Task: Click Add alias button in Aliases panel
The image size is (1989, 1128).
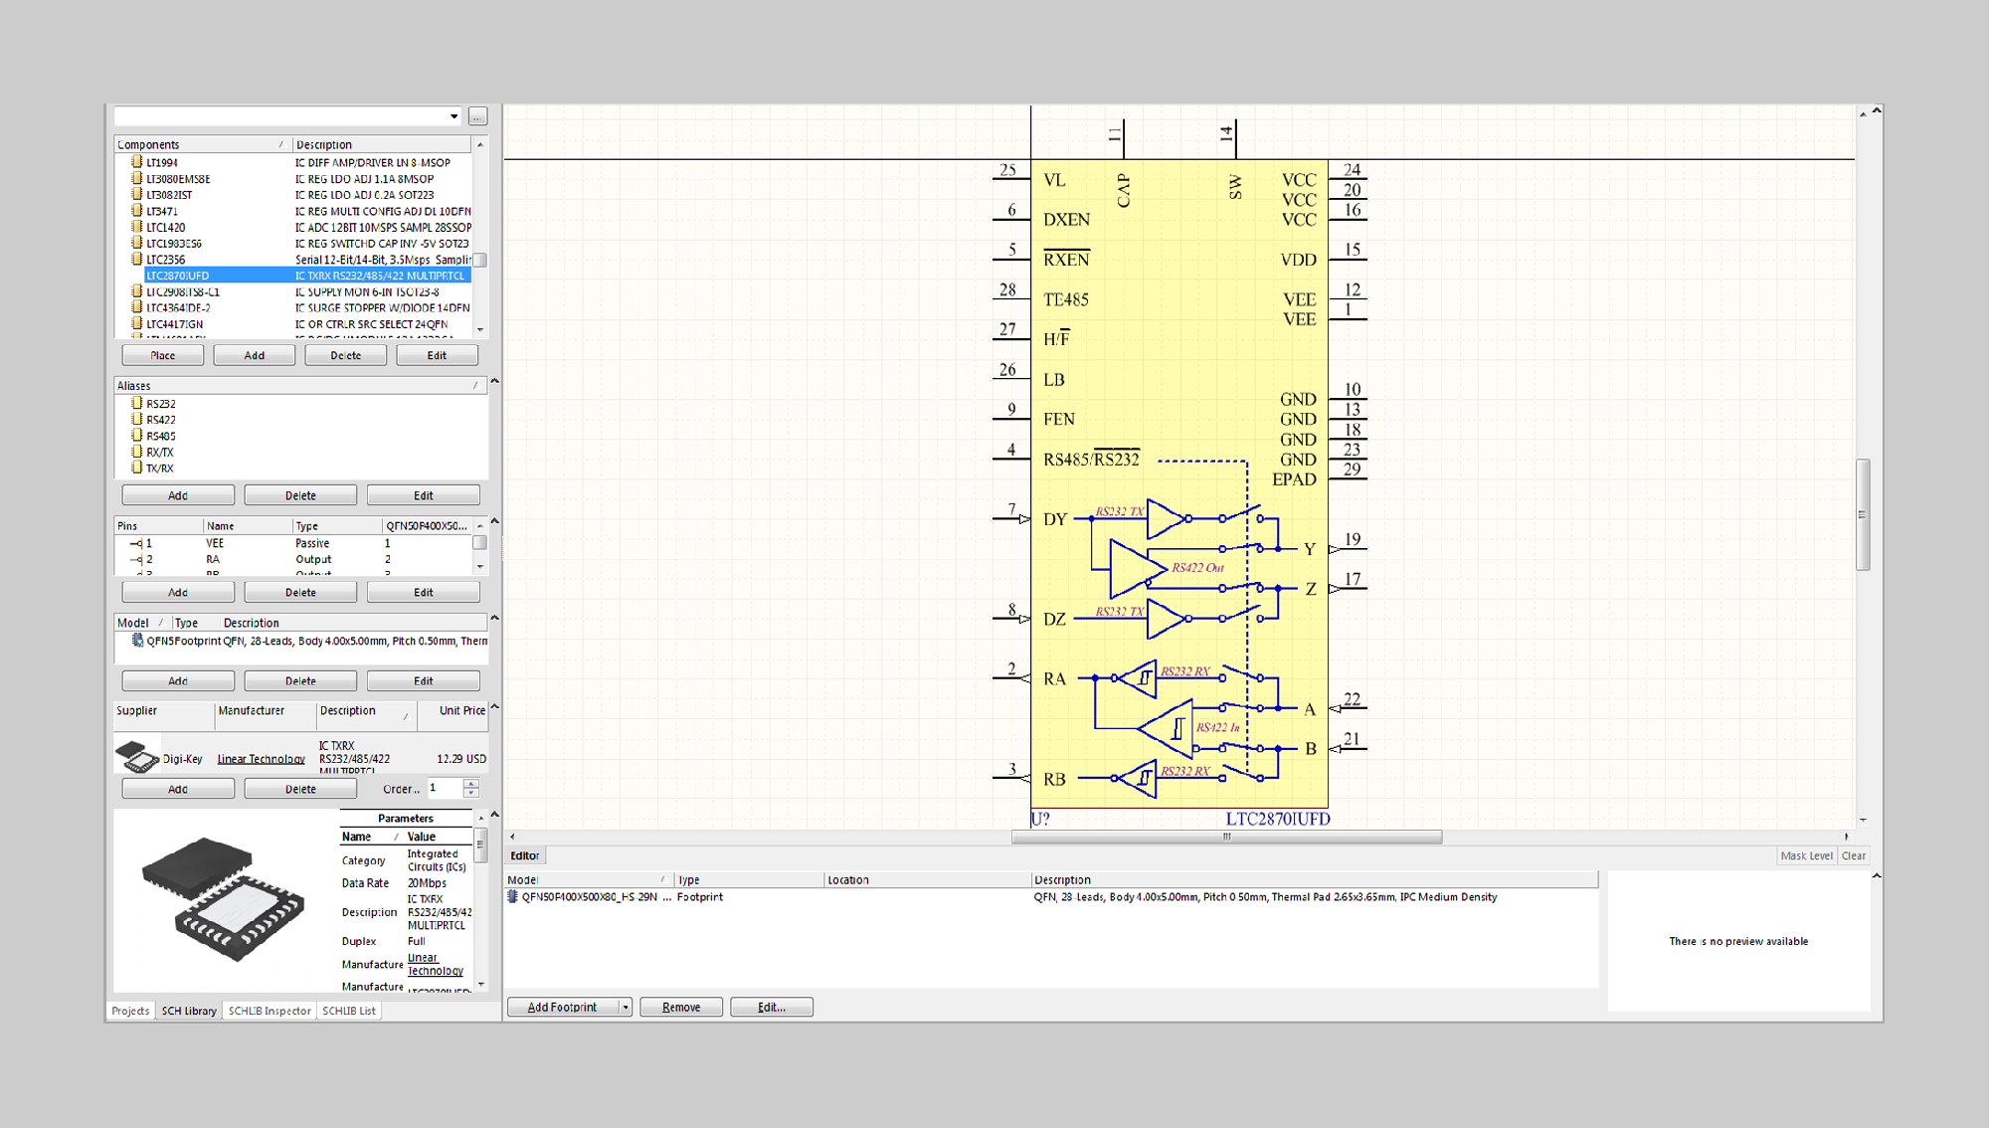Action: pyautogui.click(x=173, y=495)
